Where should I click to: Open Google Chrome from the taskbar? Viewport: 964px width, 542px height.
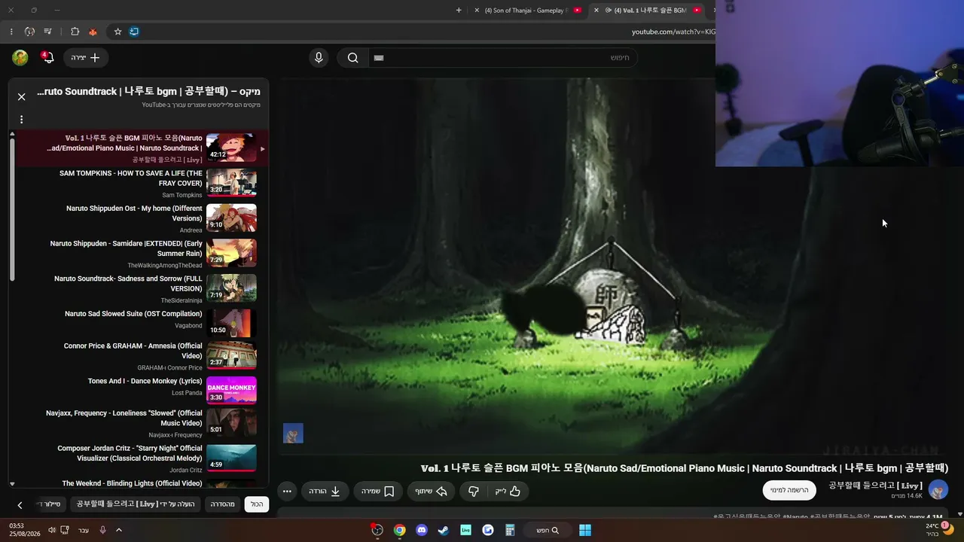point(399,530)
